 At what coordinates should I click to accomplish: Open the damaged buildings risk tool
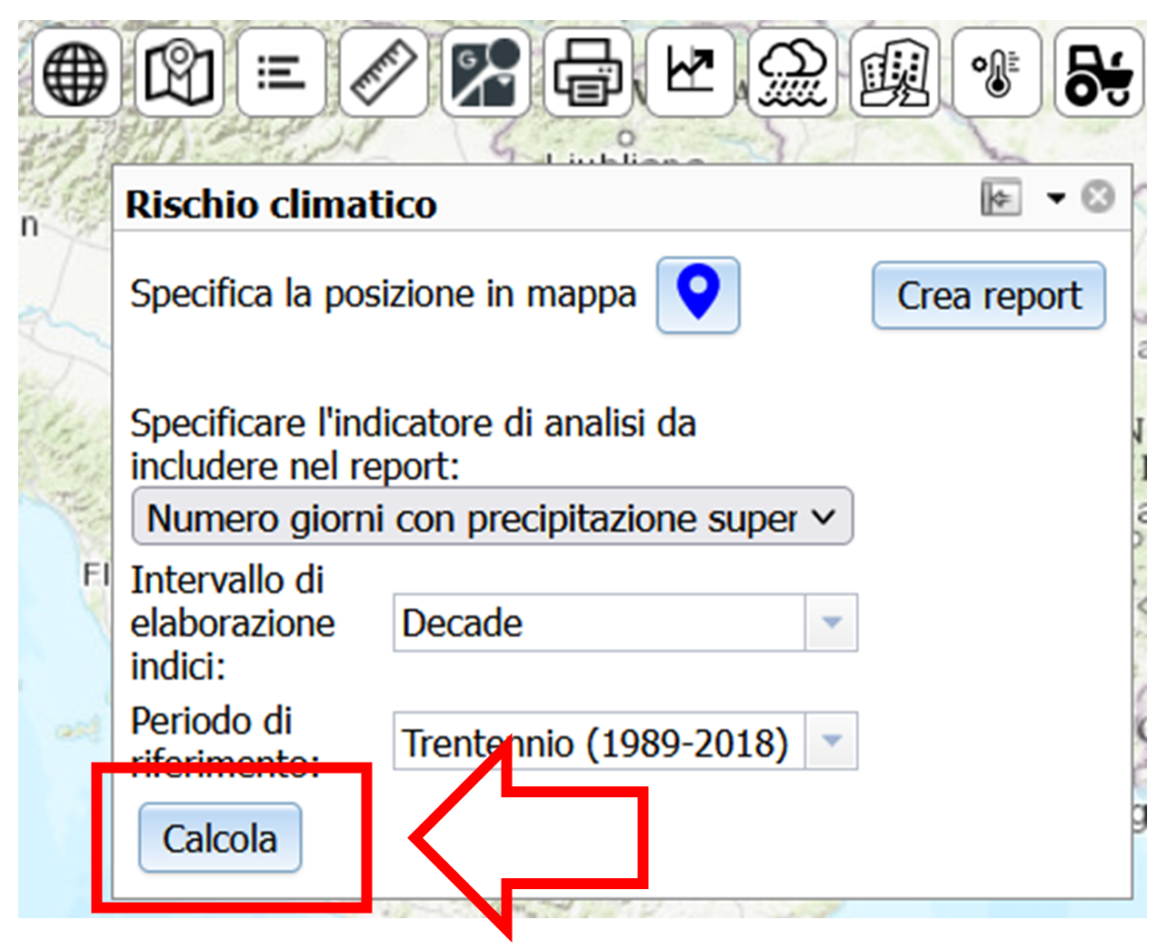(894, 72)
